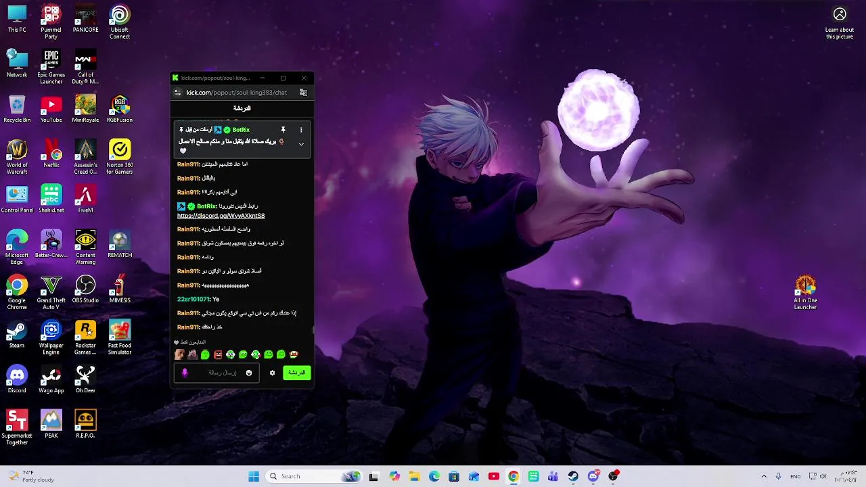Select the RGBFusion desktop icon
The height and width of the screenshot is (487, 866).
120,109
